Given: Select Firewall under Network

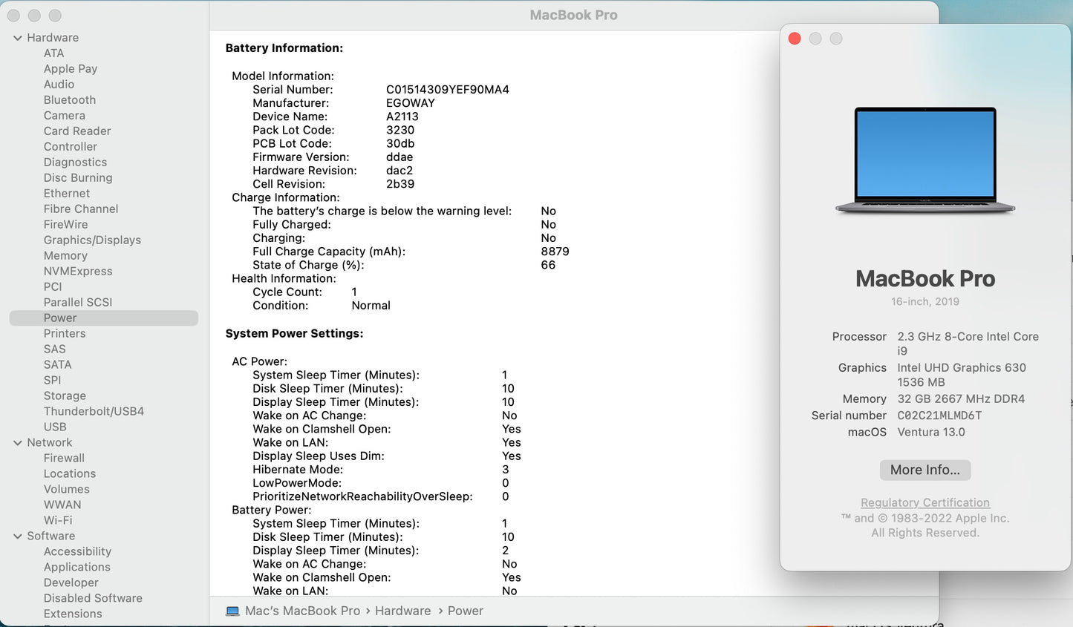Looking at the screenshot, I should 64,459.
